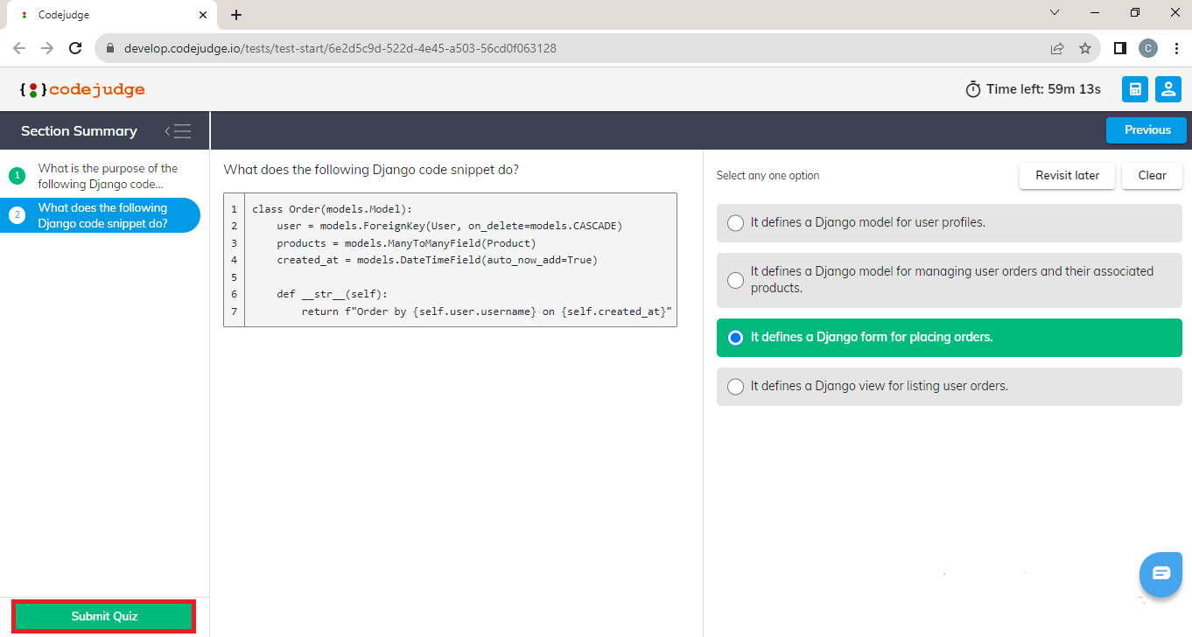Screen dimensions: 1192x637
Task: Click code line 'def __str__(self):'
Action: tap(332, 294)
